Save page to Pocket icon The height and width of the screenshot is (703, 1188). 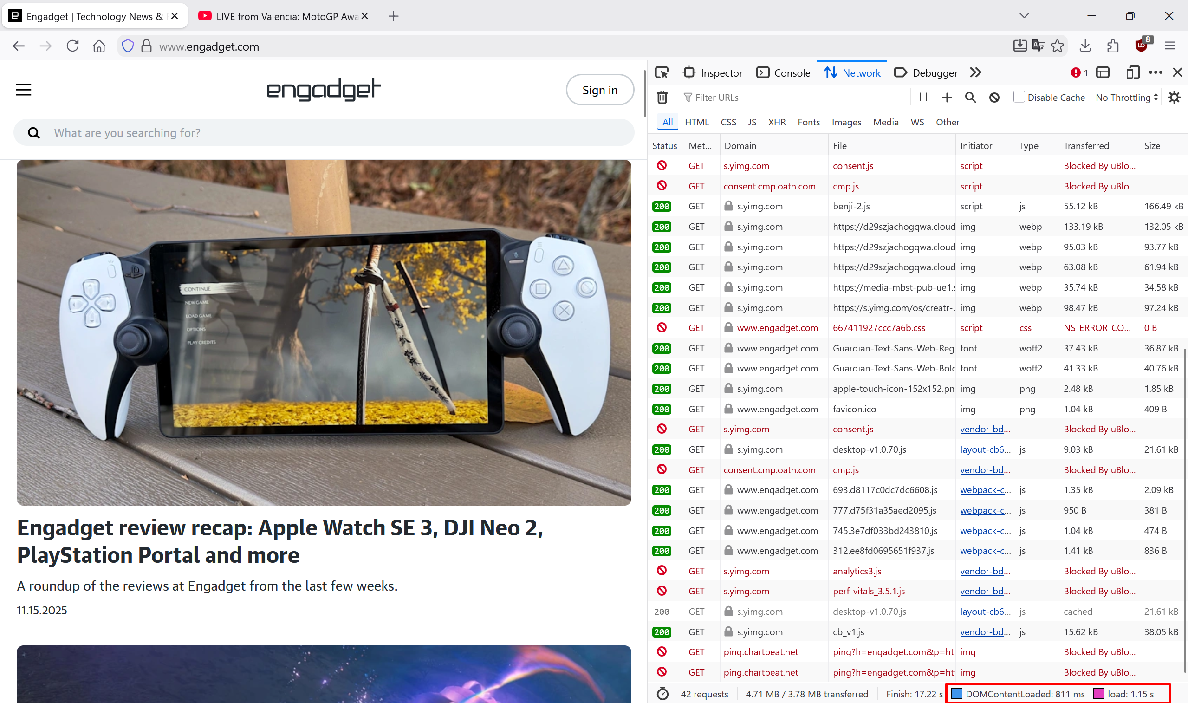1020,46
